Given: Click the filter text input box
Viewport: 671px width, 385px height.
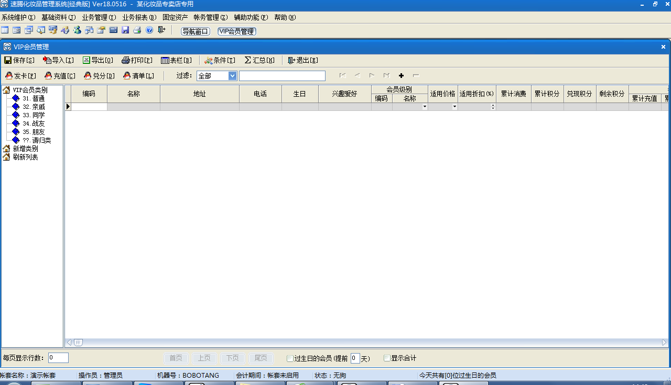Looking at the screenshot, I should pyautogui.click(x=282, y=76).
